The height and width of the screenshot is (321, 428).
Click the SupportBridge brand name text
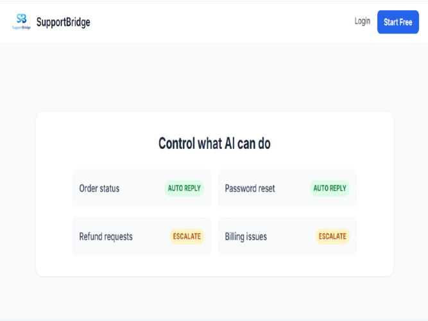click(64, 22)
